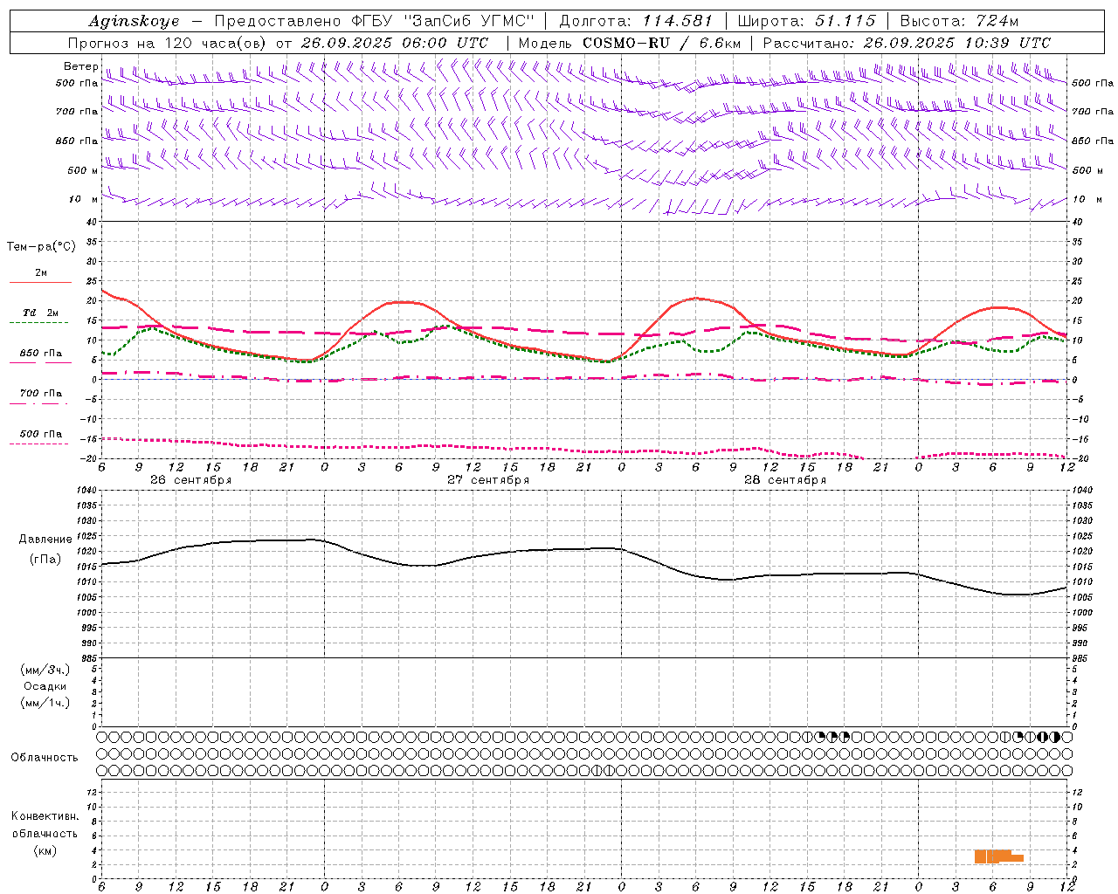This screenshot has height=894, width=1118.
Task: Click the (гПа) unit label under Давление
Action: [45, 560]
